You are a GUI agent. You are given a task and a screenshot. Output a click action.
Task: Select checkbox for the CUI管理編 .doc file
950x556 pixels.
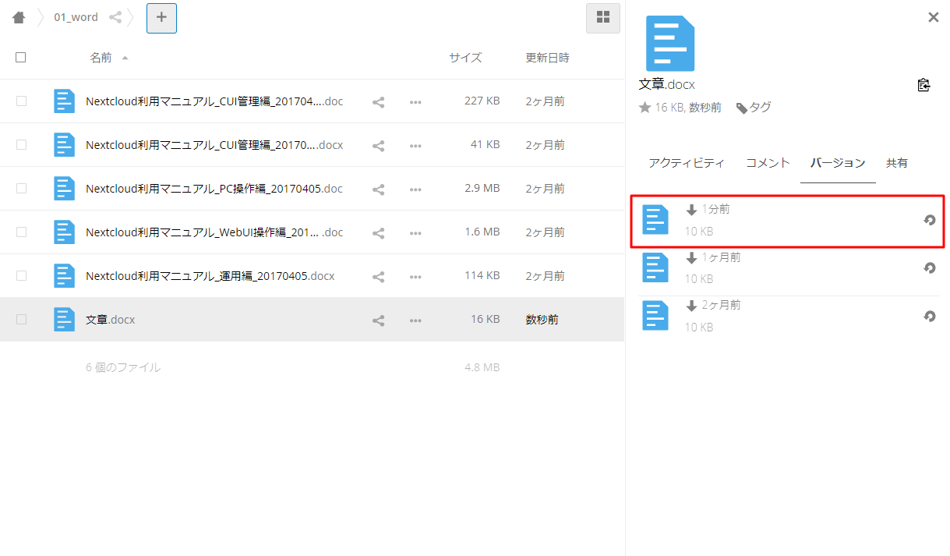coord(21,101)
